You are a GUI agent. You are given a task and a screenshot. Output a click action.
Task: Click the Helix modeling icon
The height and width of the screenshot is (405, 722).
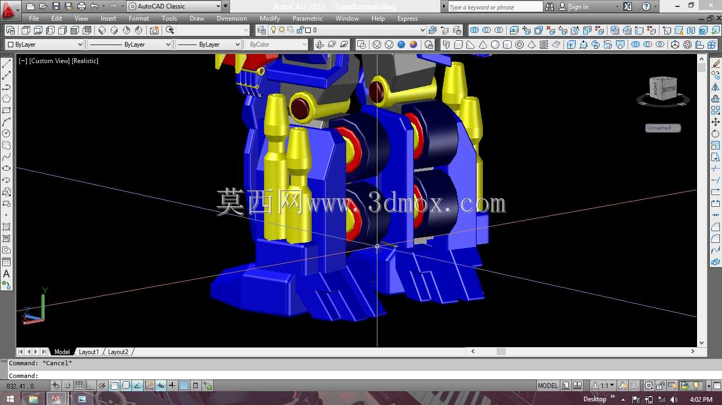click(x=544, y=45)
